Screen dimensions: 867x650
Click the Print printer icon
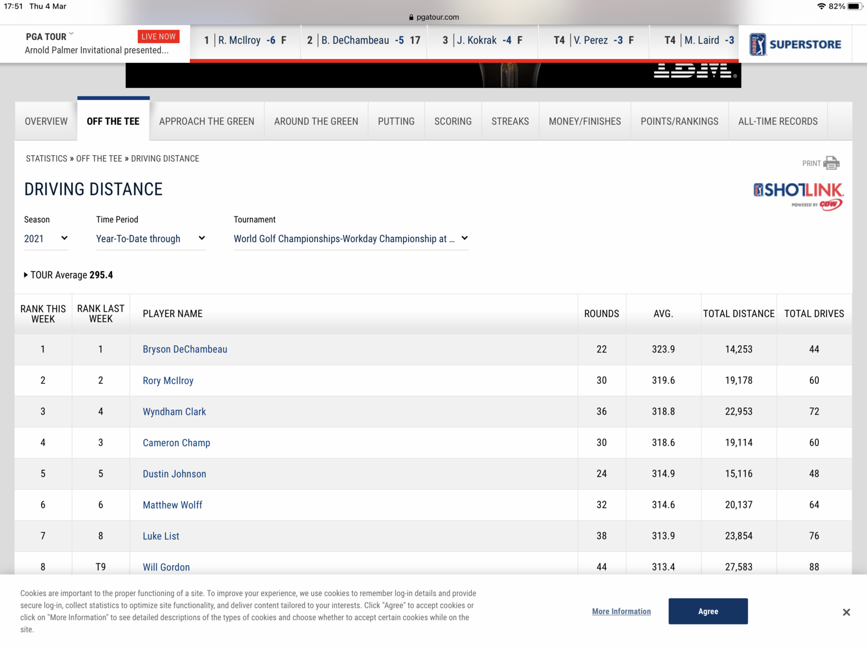(x=831, y=163)
